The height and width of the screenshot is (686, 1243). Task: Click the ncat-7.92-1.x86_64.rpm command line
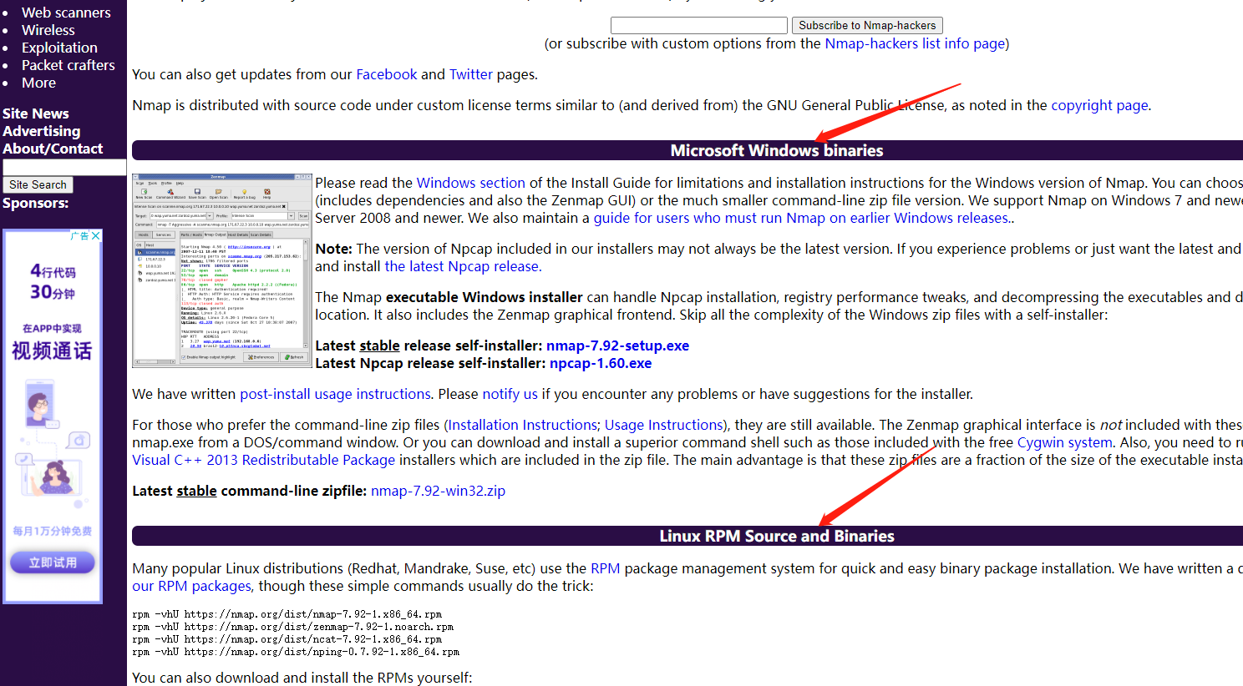point(287,639)
